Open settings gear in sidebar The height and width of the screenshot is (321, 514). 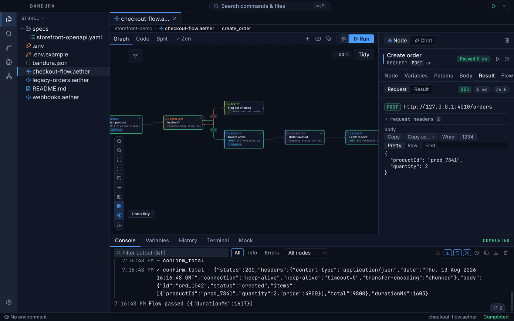tap(9, 302)
